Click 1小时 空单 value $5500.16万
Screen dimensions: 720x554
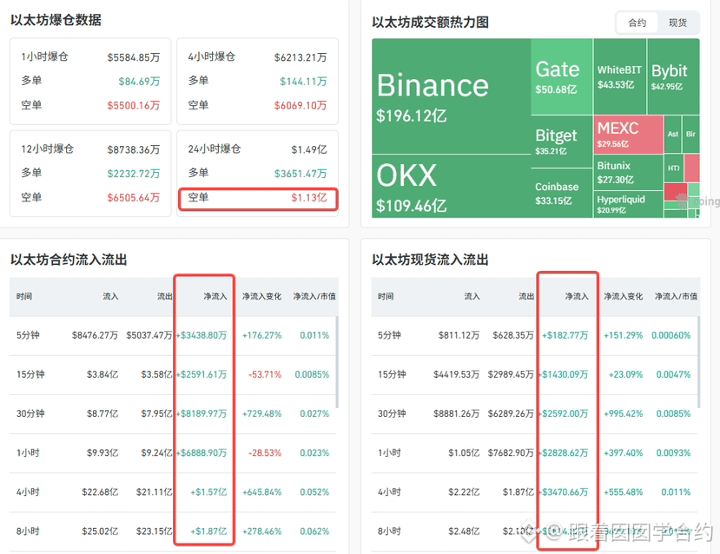point(134,106)
